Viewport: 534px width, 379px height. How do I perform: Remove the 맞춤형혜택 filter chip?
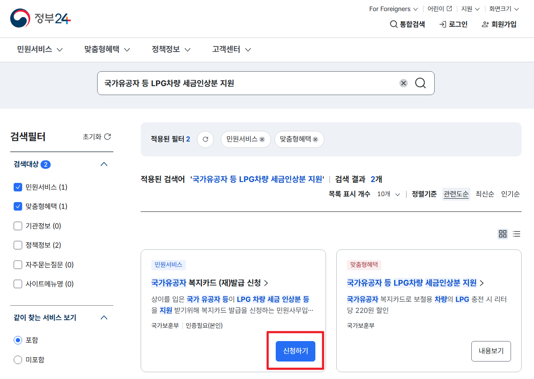coord(315,139)
